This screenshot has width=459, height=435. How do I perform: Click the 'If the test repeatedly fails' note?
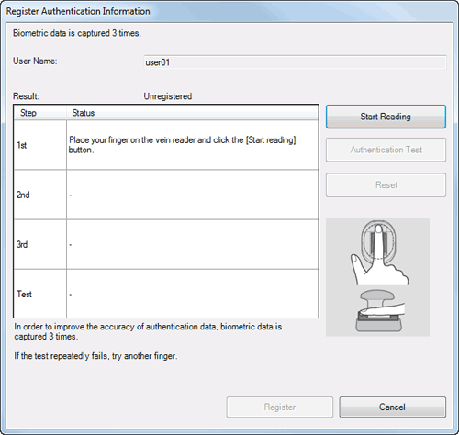click(95, 356)
